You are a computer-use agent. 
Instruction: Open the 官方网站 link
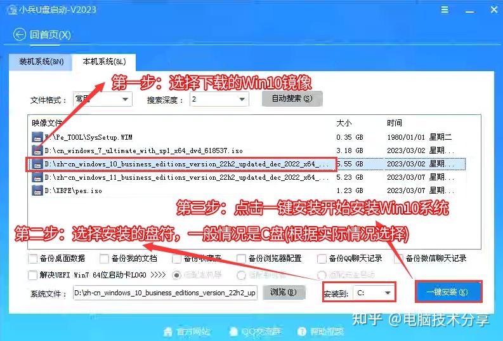point(193,331)
